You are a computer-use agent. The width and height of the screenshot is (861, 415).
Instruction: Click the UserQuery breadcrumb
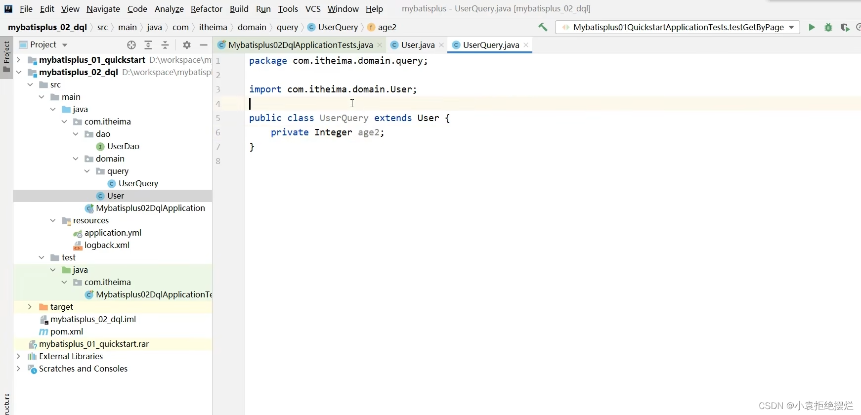[333, 27]
